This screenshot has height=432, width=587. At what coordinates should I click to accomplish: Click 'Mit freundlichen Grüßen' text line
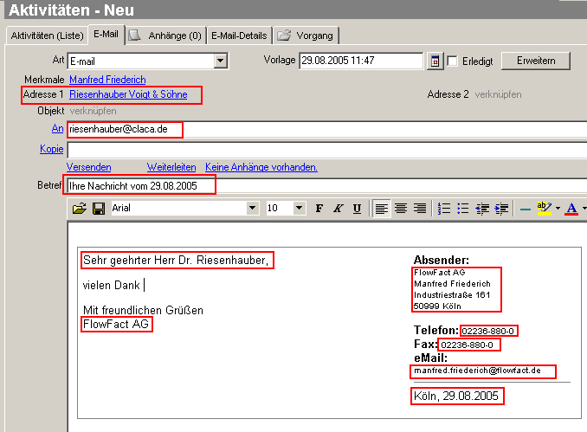click(x=143, y=310)
